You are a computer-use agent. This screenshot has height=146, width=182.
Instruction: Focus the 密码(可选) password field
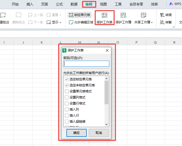86,64
